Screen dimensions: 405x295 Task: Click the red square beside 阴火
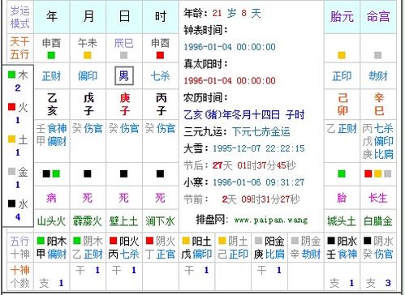click(149, 241)
